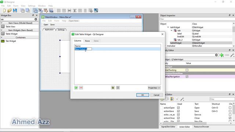Click Lay Out Horizontally in Splitter icon
Screen dimensions: 235x132
pos(69,11)
